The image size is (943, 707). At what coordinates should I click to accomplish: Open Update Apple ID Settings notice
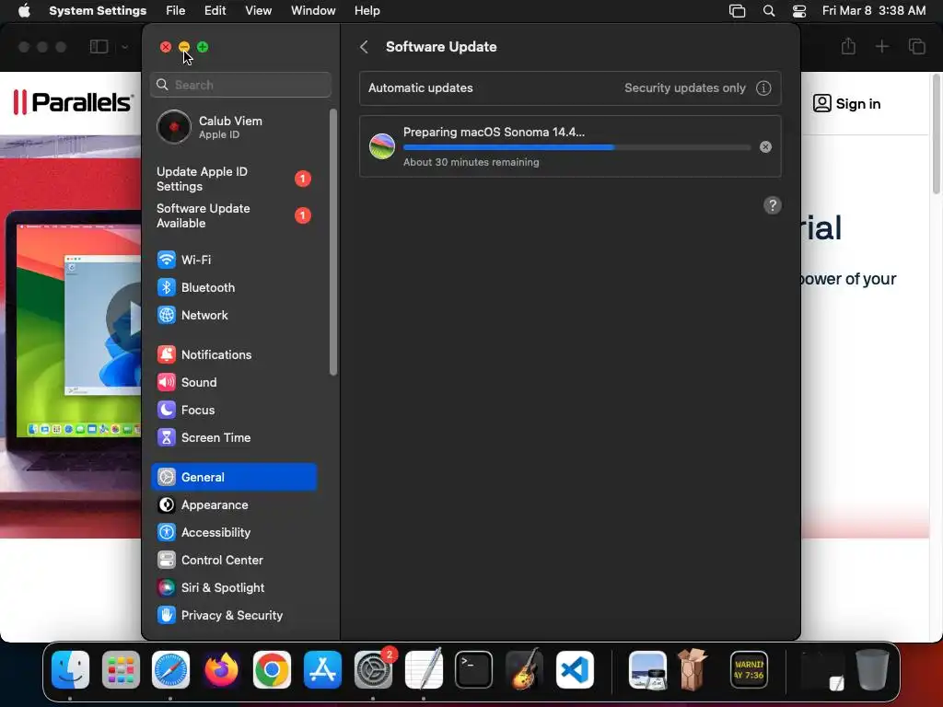pos(234,180)
